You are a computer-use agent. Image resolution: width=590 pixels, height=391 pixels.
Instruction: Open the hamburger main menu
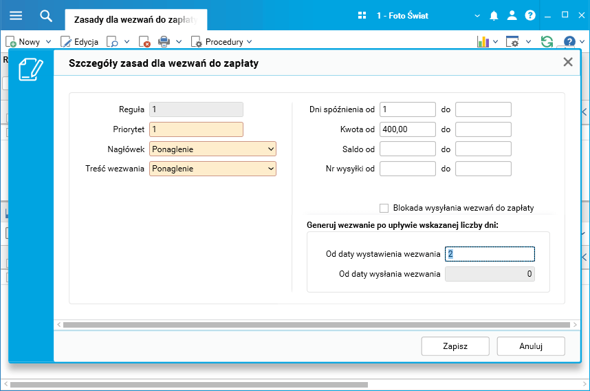click(x=16, y=15)
